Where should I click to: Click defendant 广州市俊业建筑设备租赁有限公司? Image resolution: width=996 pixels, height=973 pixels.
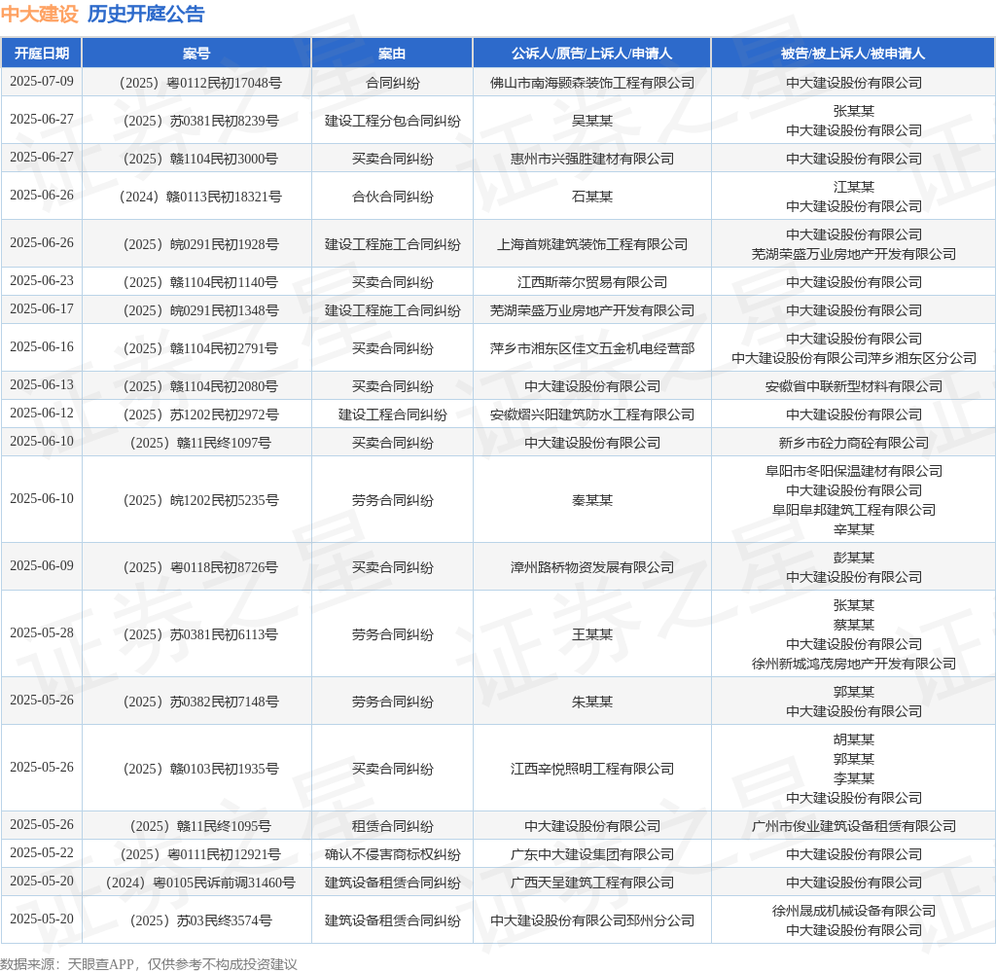click(x=854, y=826)
